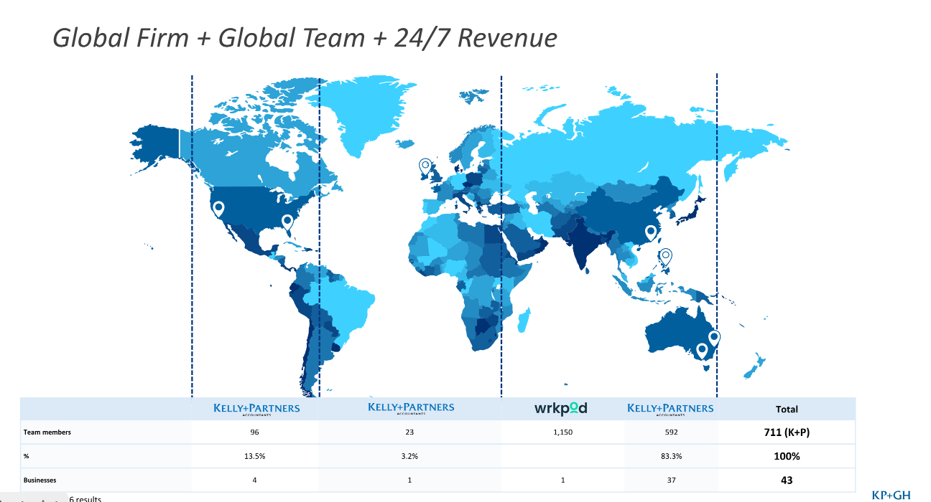Click the Kelly+Partners logo above the 96 column

click(256, 409)
